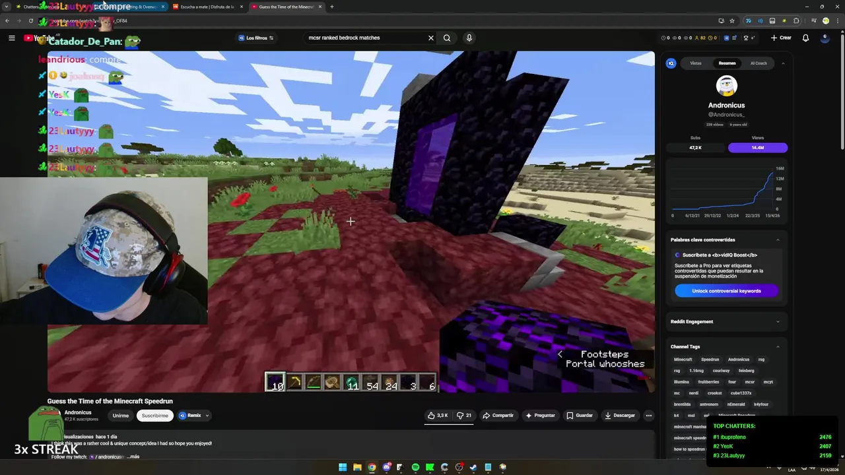Click the magnifier search button
Screen dimensions: 845x475
tap(447, 38)
